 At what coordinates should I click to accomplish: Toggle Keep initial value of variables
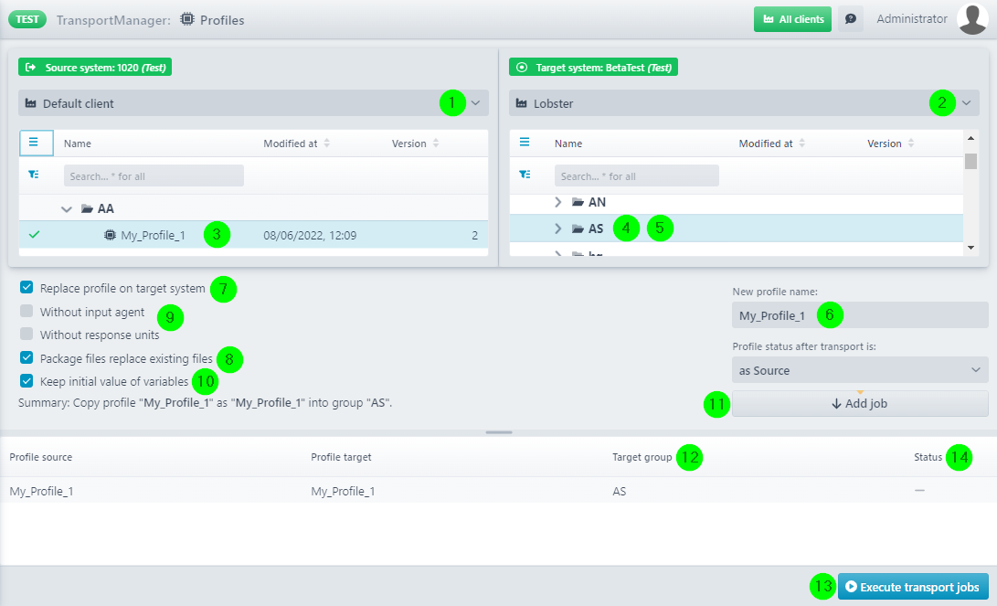27,381
